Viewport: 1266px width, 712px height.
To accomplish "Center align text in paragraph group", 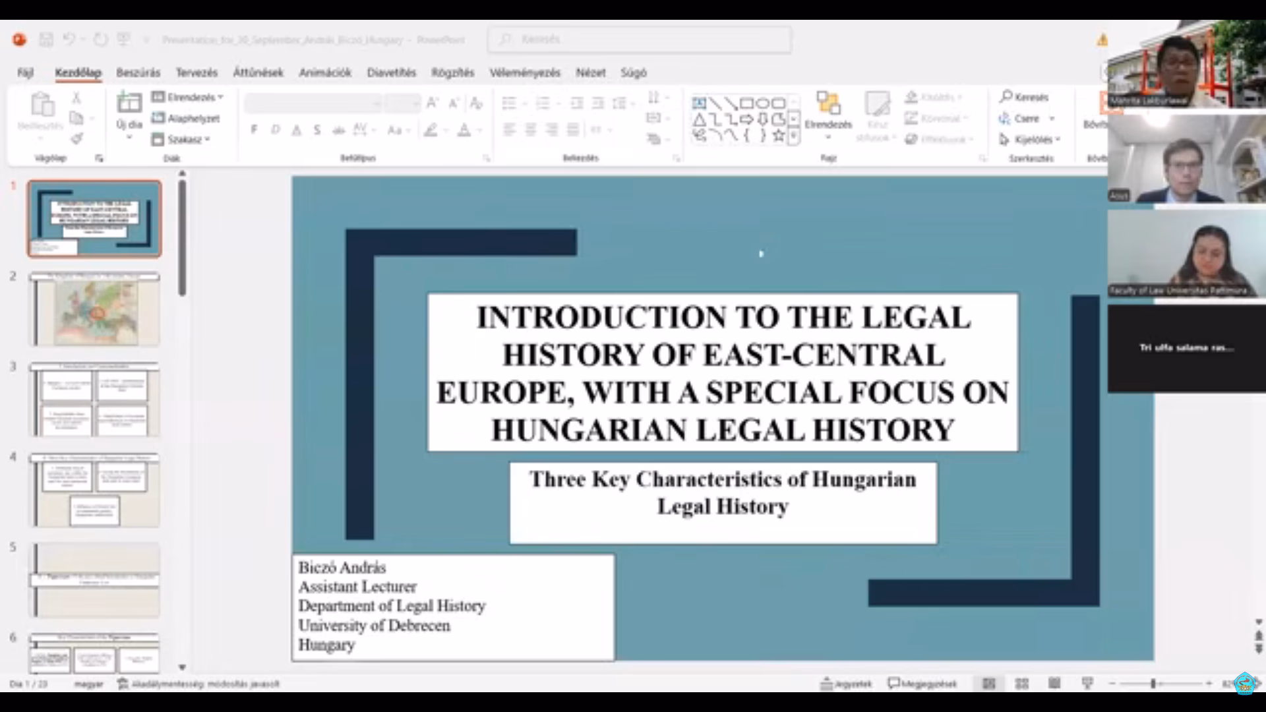I will 530,130.
